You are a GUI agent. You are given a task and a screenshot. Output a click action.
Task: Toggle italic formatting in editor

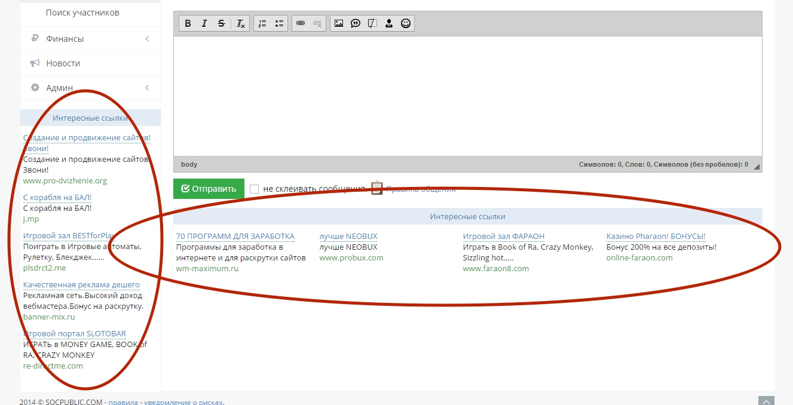tap(204, 24)
